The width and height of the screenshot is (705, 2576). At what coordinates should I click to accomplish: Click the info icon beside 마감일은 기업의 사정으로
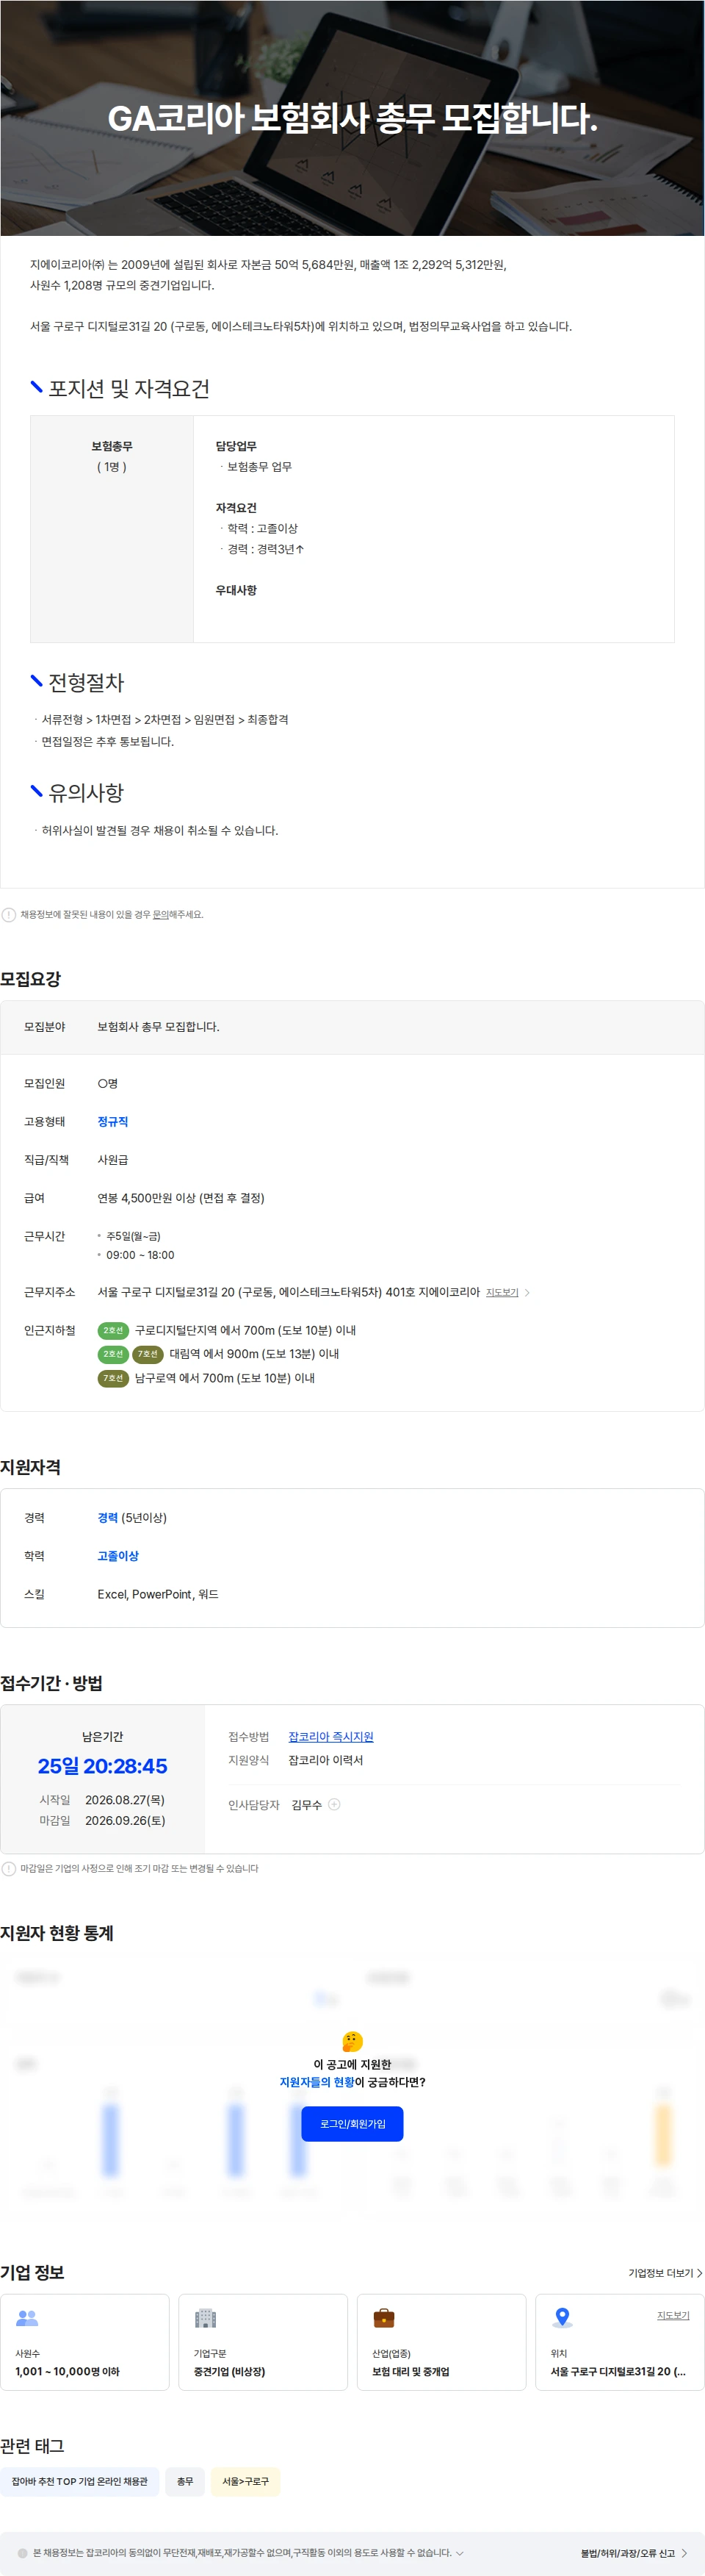[x=9, y=1868]
